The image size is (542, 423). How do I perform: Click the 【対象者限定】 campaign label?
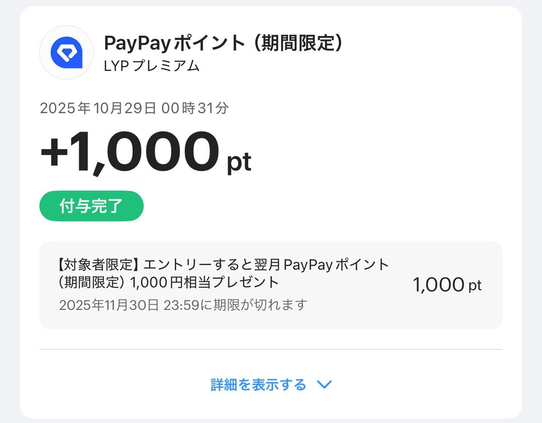(98, 264)
